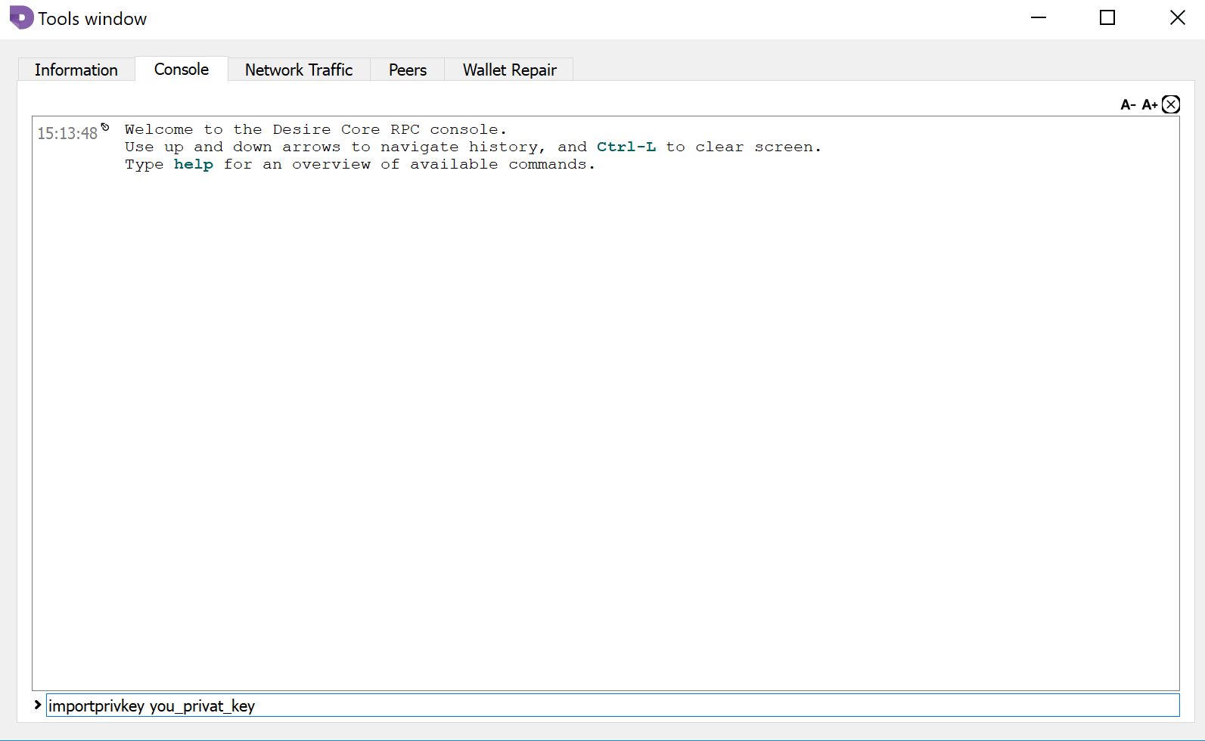This screenshot has height=741, width=1205.
Task: Open the Wallet Repair tab
Action: click(510, 70)
